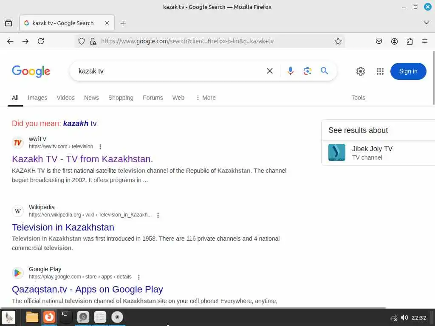Open the disc icon in the taskbar
This screenshot has height=326, width=435.
(x=117, y=318)
